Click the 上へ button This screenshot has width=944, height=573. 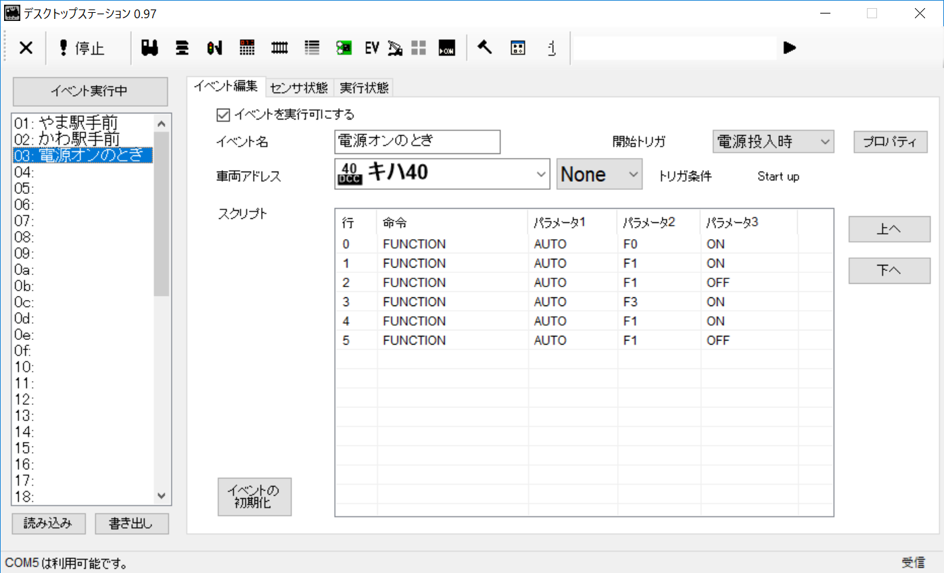tap(889, 229)
